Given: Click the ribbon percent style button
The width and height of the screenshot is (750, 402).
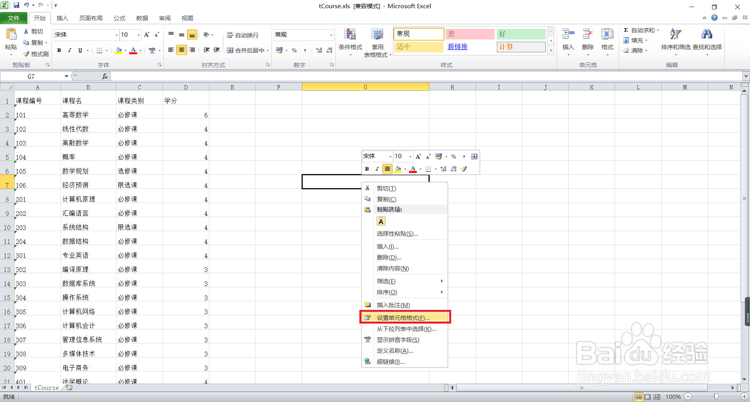Looking at the screenshot, I should [295, 50].
